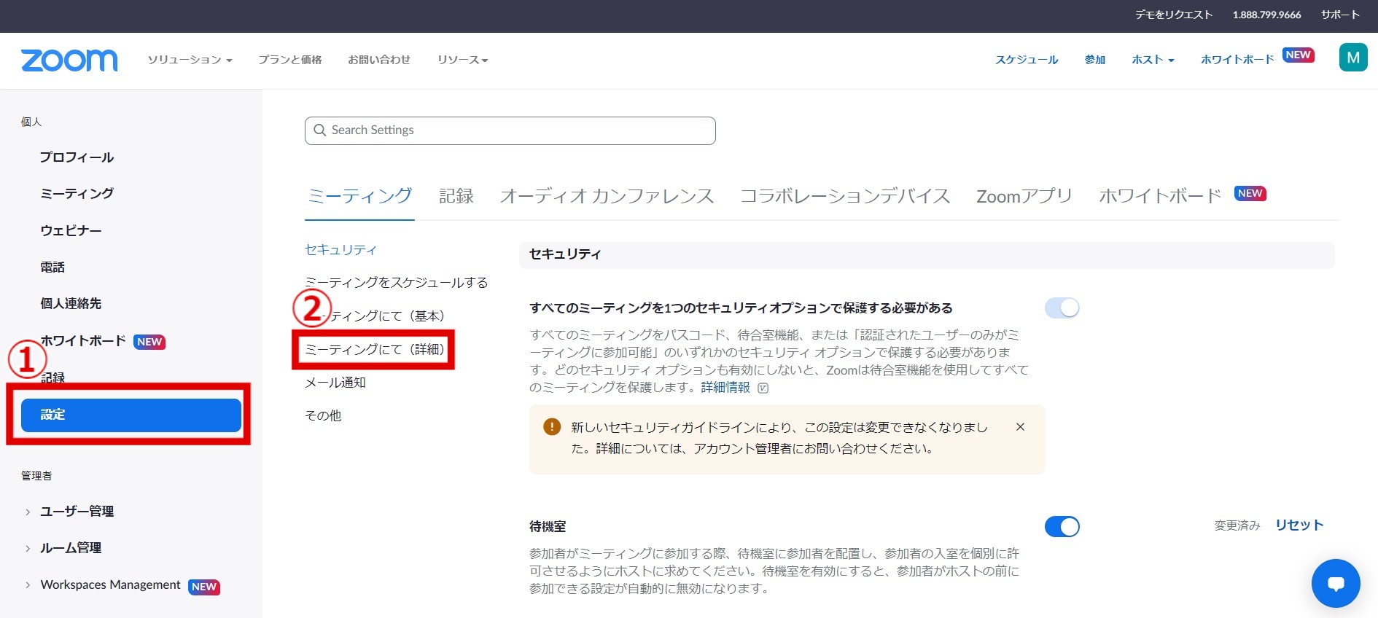Open プランと価格 page
This screenshot has width=1378, height=618.
(x=290, y=60)
